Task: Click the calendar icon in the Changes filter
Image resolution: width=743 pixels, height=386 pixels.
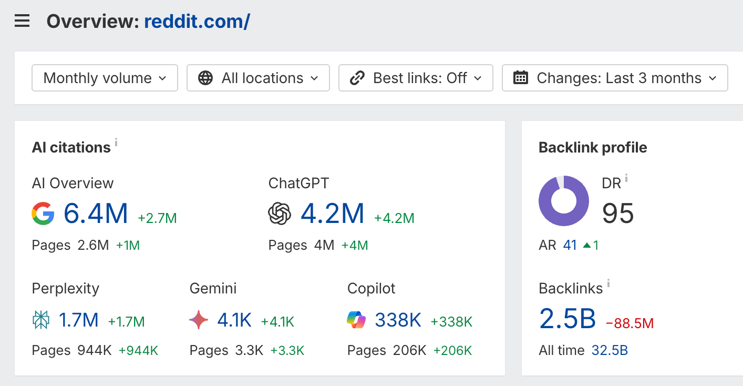Action: [521, 77]
